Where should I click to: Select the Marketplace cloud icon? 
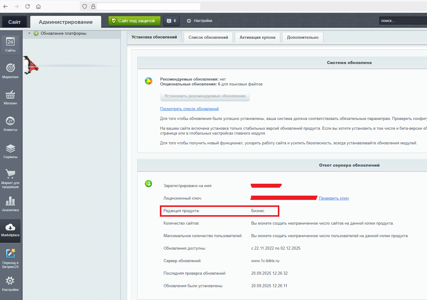click(10, 228)
